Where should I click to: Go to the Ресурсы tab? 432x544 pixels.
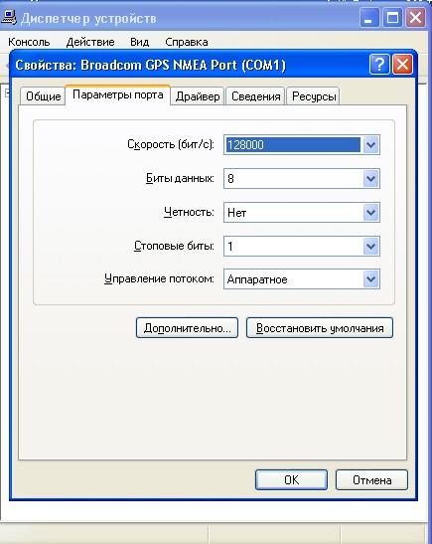pyautogui.click(x=314, y=96)
